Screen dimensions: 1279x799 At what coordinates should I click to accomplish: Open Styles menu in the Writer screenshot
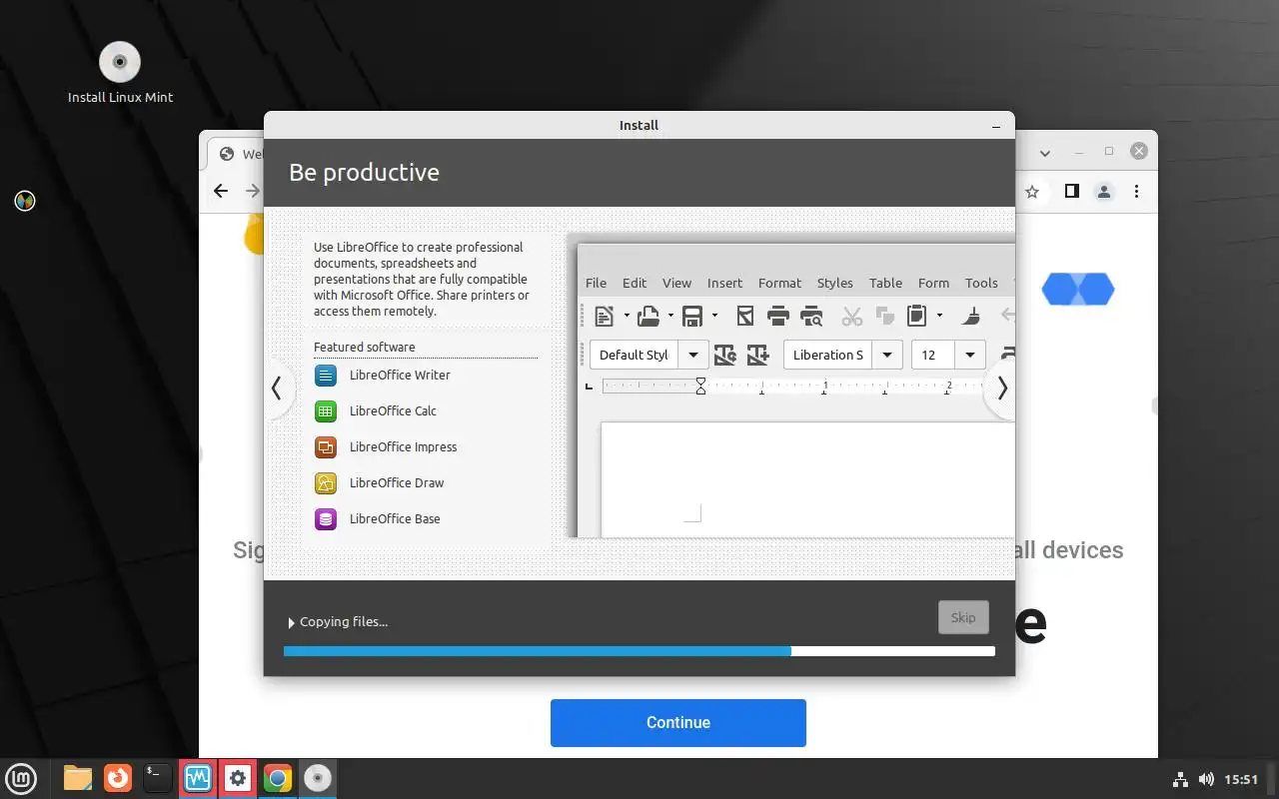tap(835, 283)
